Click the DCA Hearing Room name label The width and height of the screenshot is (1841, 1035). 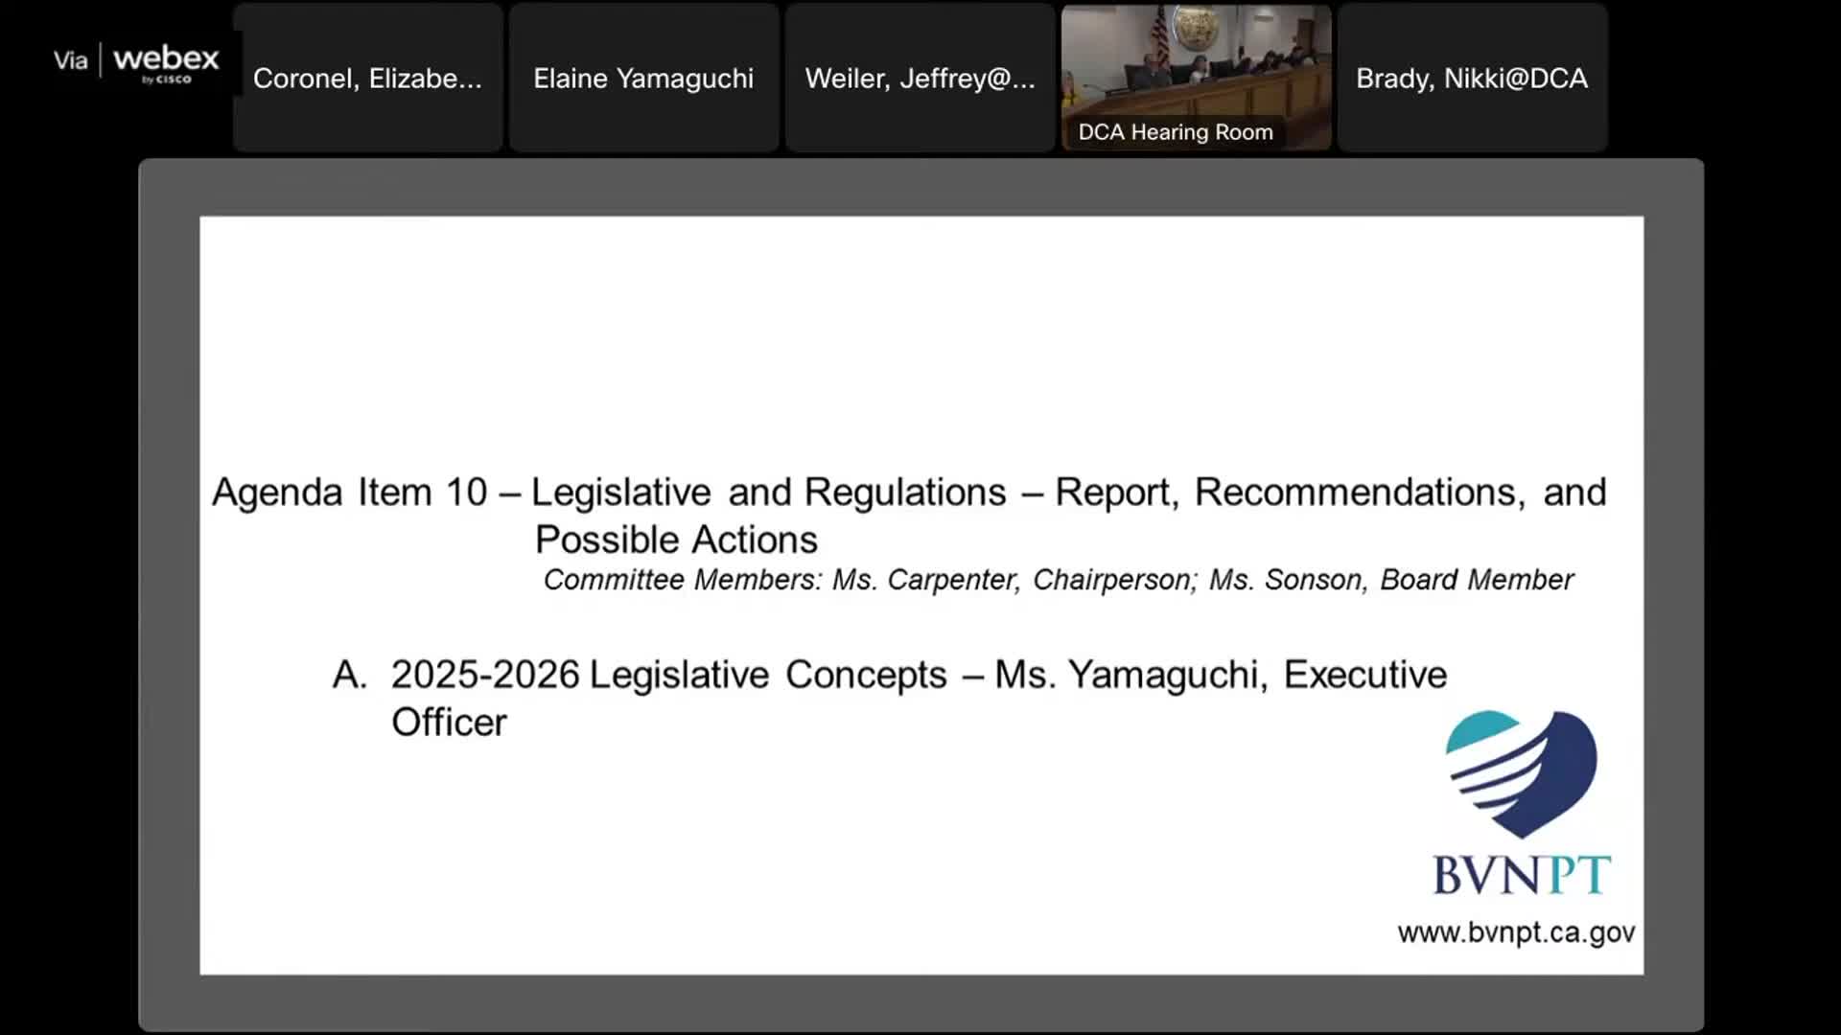click(1174, 131)
